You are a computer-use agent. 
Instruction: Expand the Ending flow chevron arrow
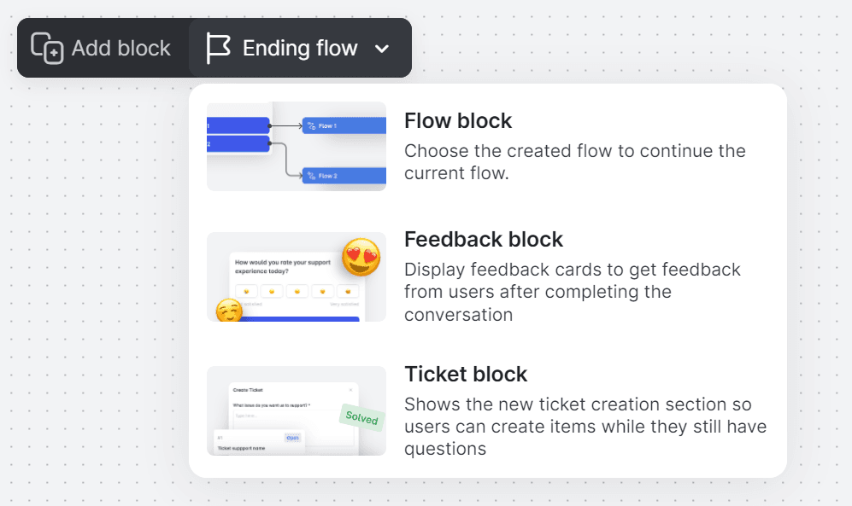(382, 49)
